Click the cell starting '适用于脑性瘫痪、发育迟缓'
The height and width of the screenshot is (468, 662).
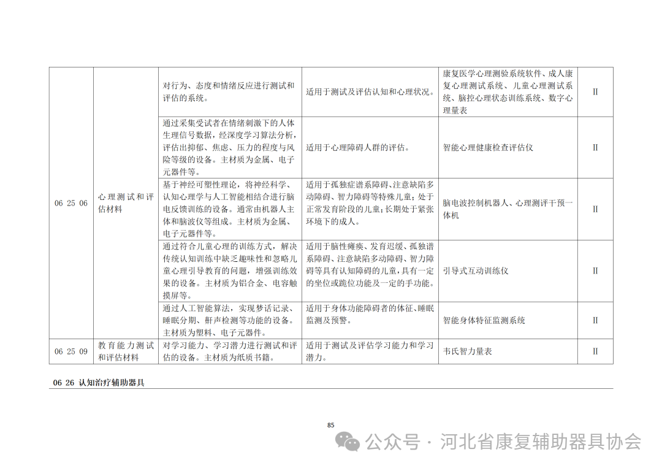pos(370,271)
